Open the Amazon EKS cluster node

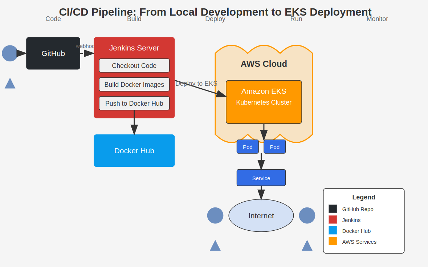(x=264, y=102)
